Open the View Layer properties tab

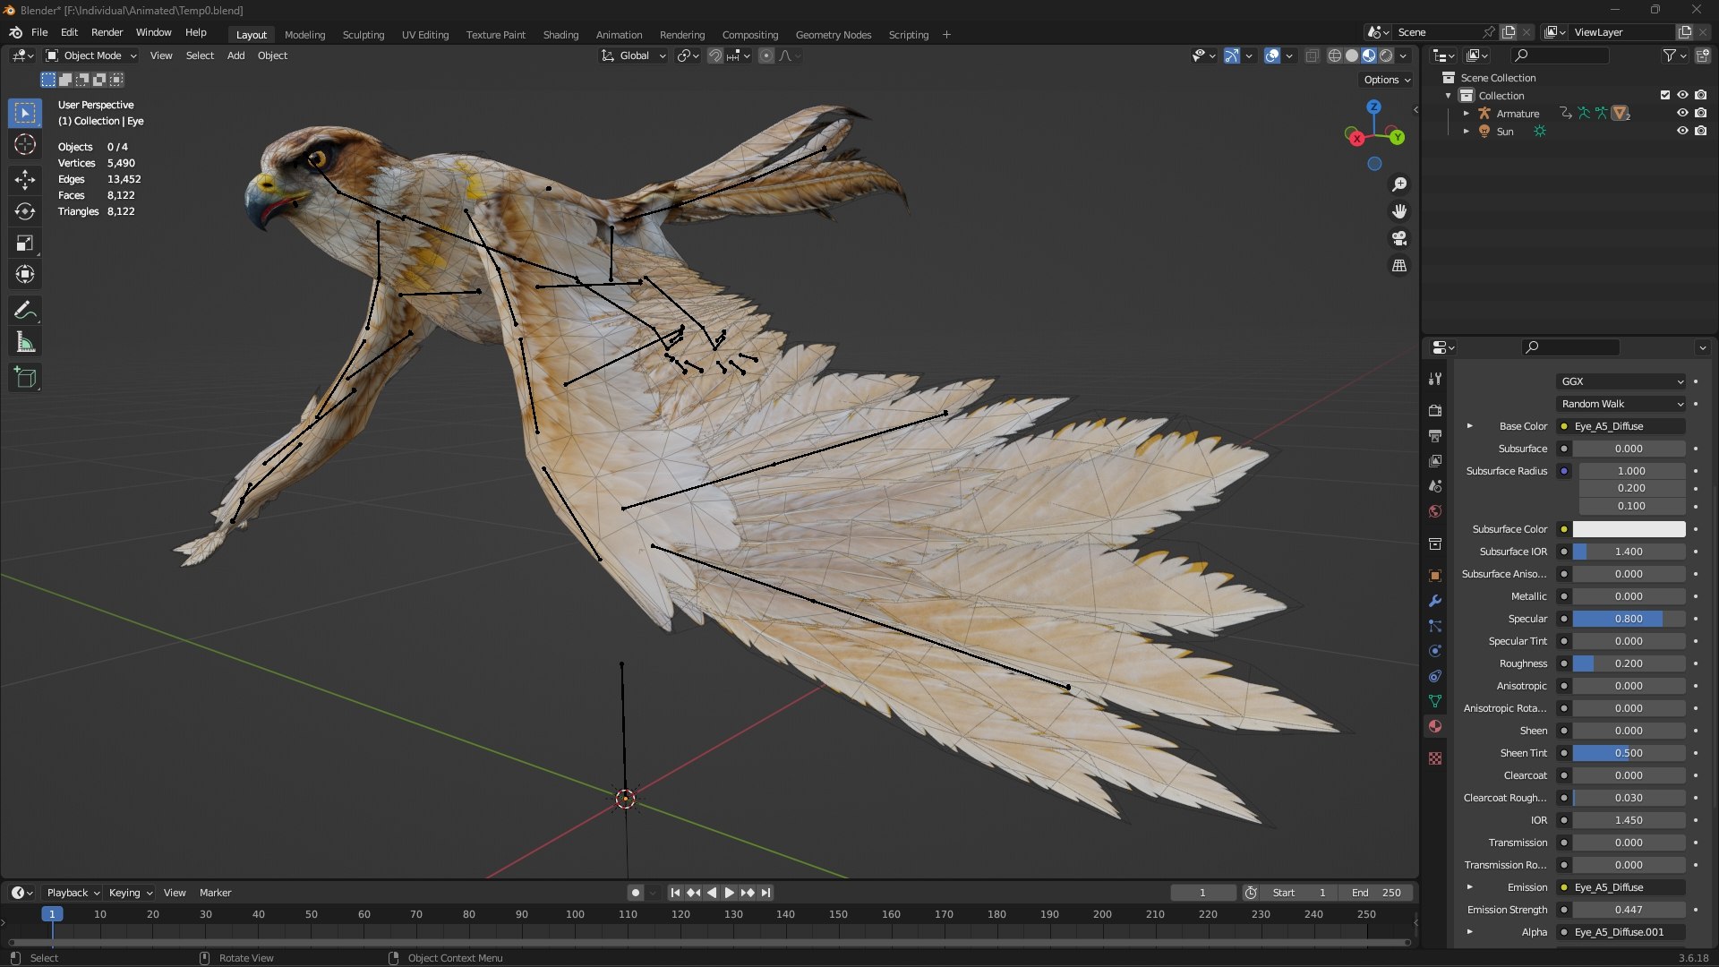(x=1435, y=460)
